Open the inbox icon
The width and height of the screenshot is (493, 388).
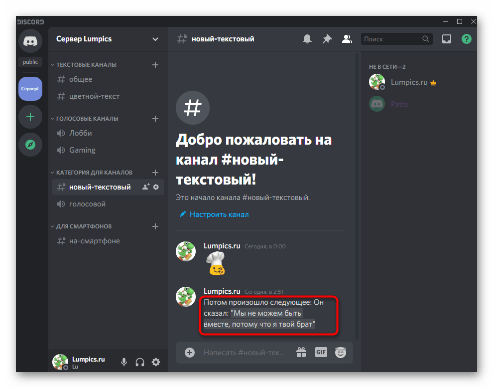point(447,39)
